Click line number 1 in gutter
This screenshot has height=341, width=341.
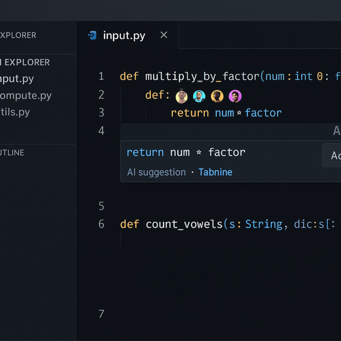tap(101, 76)
